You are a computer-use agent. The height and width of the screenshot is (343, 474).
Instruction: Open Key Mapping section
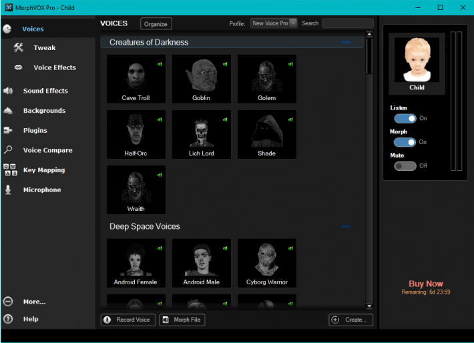[44, 170]
